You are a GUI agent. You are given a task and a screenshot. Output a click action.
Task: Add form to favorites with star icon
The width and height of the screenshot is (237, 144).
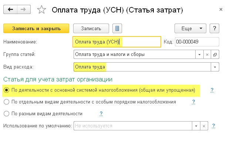tap(41, 10)
